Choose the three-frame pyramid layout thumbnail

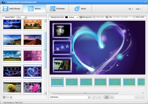[100, 82]
